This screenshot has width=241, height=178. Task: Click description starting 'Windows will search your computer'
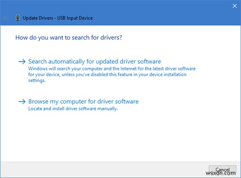(112, 74)
